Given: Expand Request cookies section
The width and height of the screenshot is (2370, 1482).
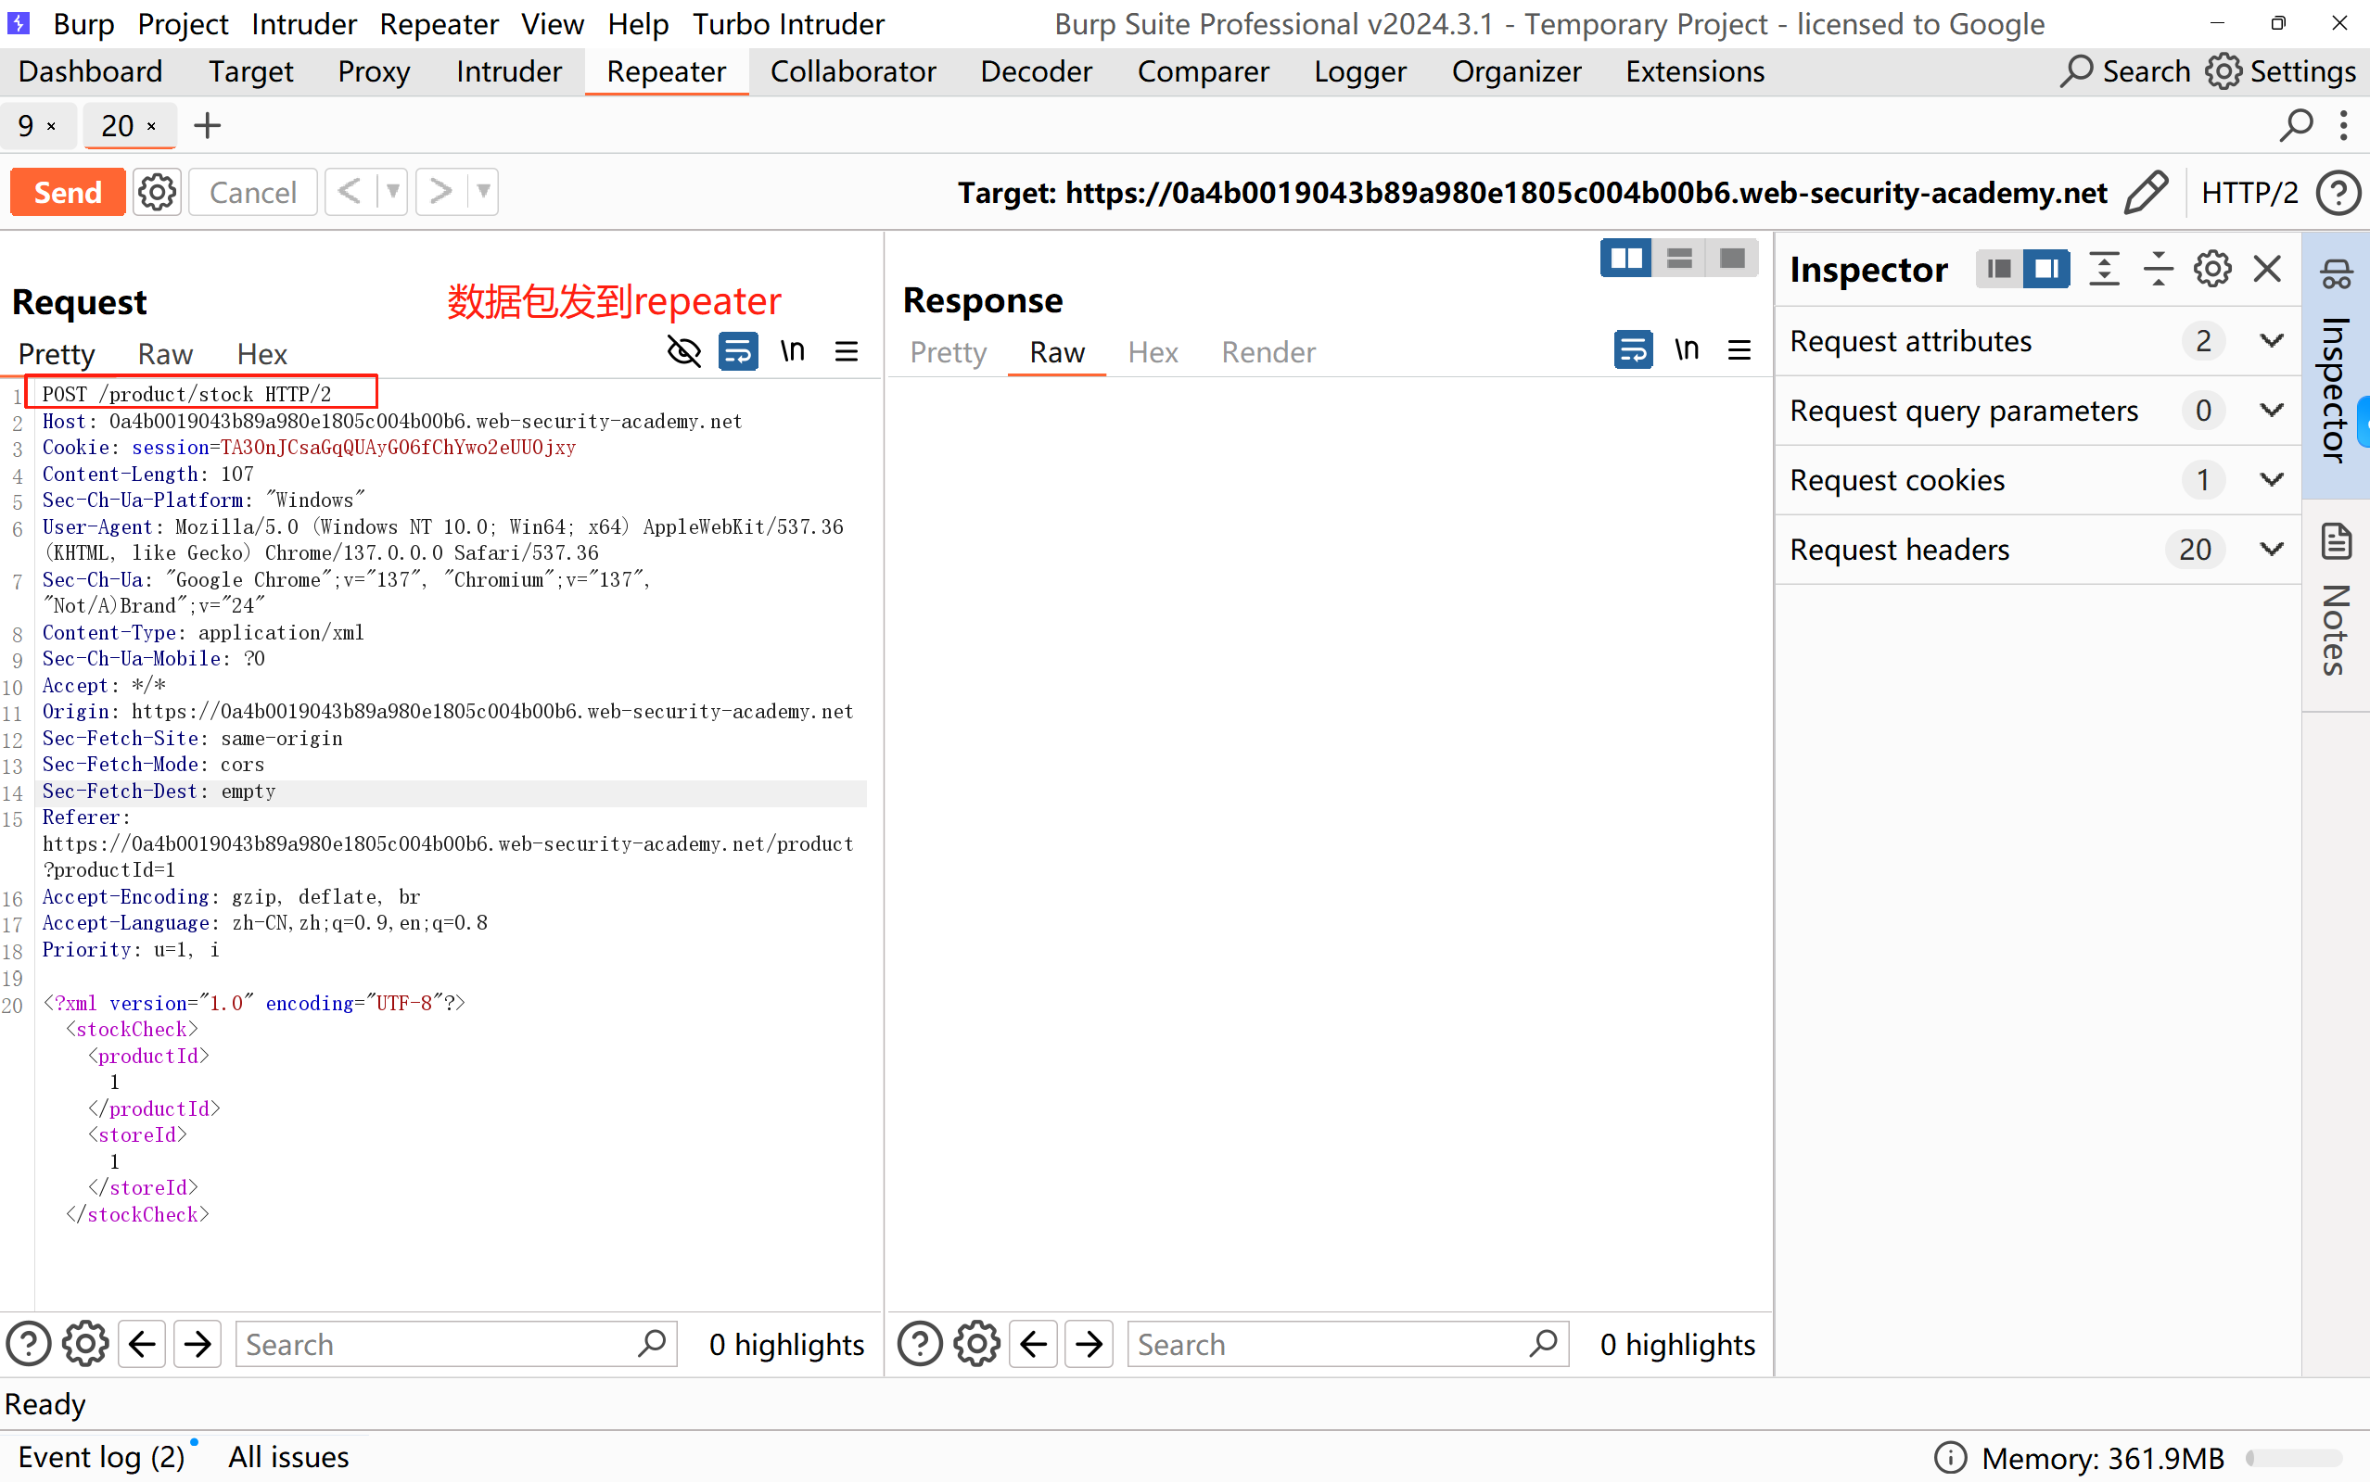Looking at the screenshot, I should 2271,479.
